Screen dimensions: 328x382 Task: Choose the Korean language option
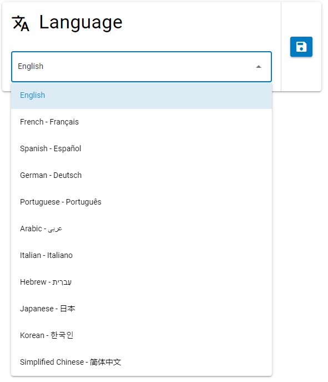(142, 335)
